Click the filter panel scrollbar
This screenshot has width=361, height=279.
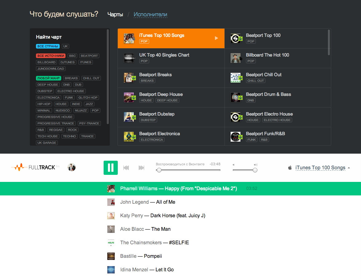(108, 77)
